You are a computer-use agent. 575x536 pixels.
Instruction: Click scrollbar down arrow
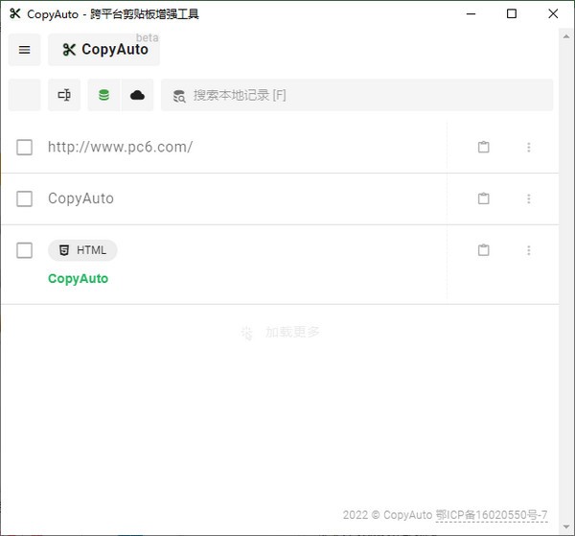(566, 527)
